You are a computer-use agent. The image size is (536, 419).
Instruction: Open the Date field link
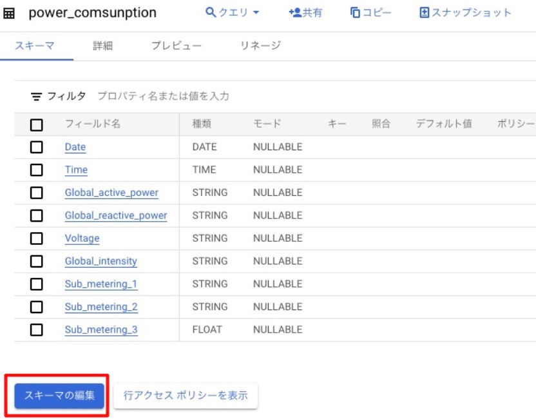tap(75, 147)
